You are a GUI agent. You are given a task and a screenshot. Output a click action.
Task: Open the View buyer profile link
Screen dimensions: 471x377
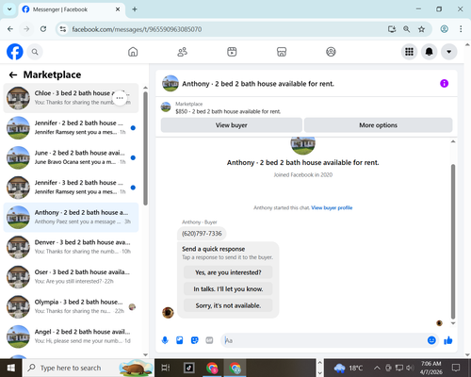pos(332,207)
